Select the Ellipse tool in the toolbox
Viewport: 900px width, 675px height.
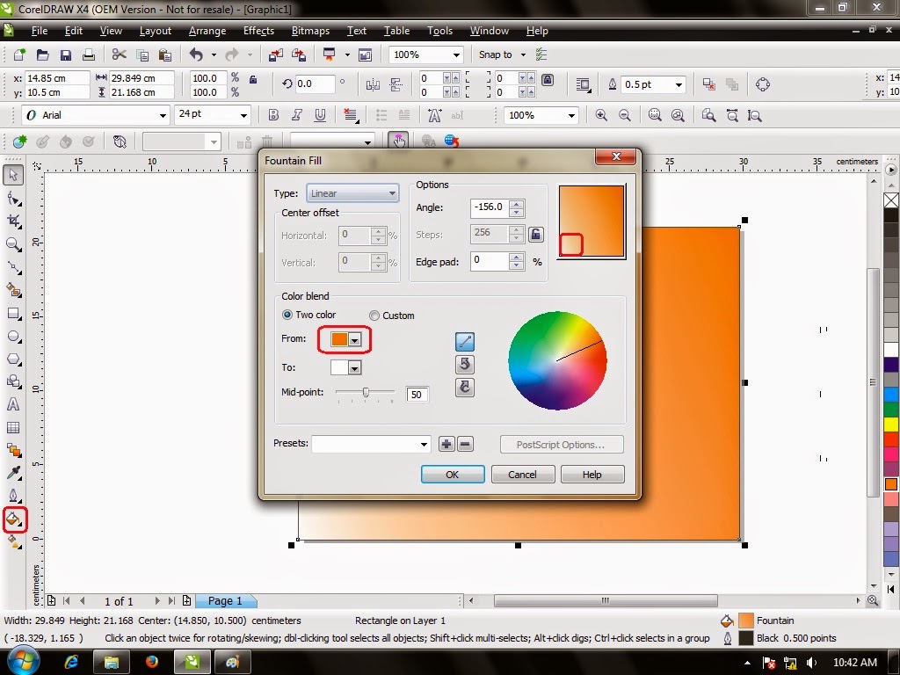[14, 337]
